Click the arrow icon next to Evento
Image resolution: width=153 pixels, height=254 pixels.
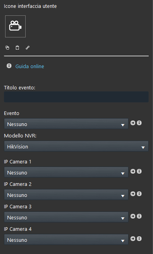tap(133, 123)
